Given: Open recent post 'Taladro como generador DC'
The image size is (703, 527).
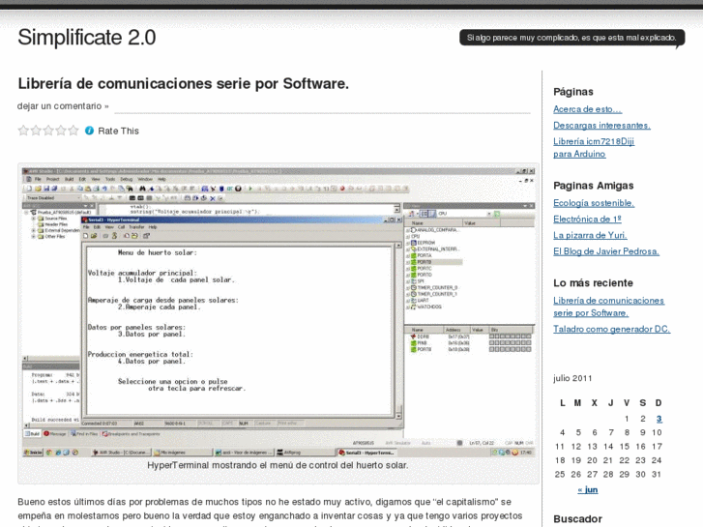Looking at the screenshot, I should coord(611,329).
